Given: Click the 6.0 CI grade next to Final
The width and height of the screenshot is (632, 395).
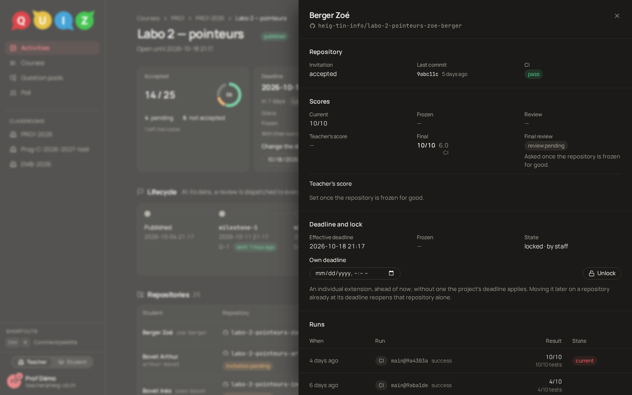Looking at the screenshot, I should coord(444,146).
